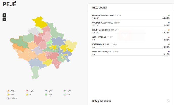Select the AAK legend dot
The width and height of the screenshot is (174, 105).
pyautogui.click(x=8, y=91)
